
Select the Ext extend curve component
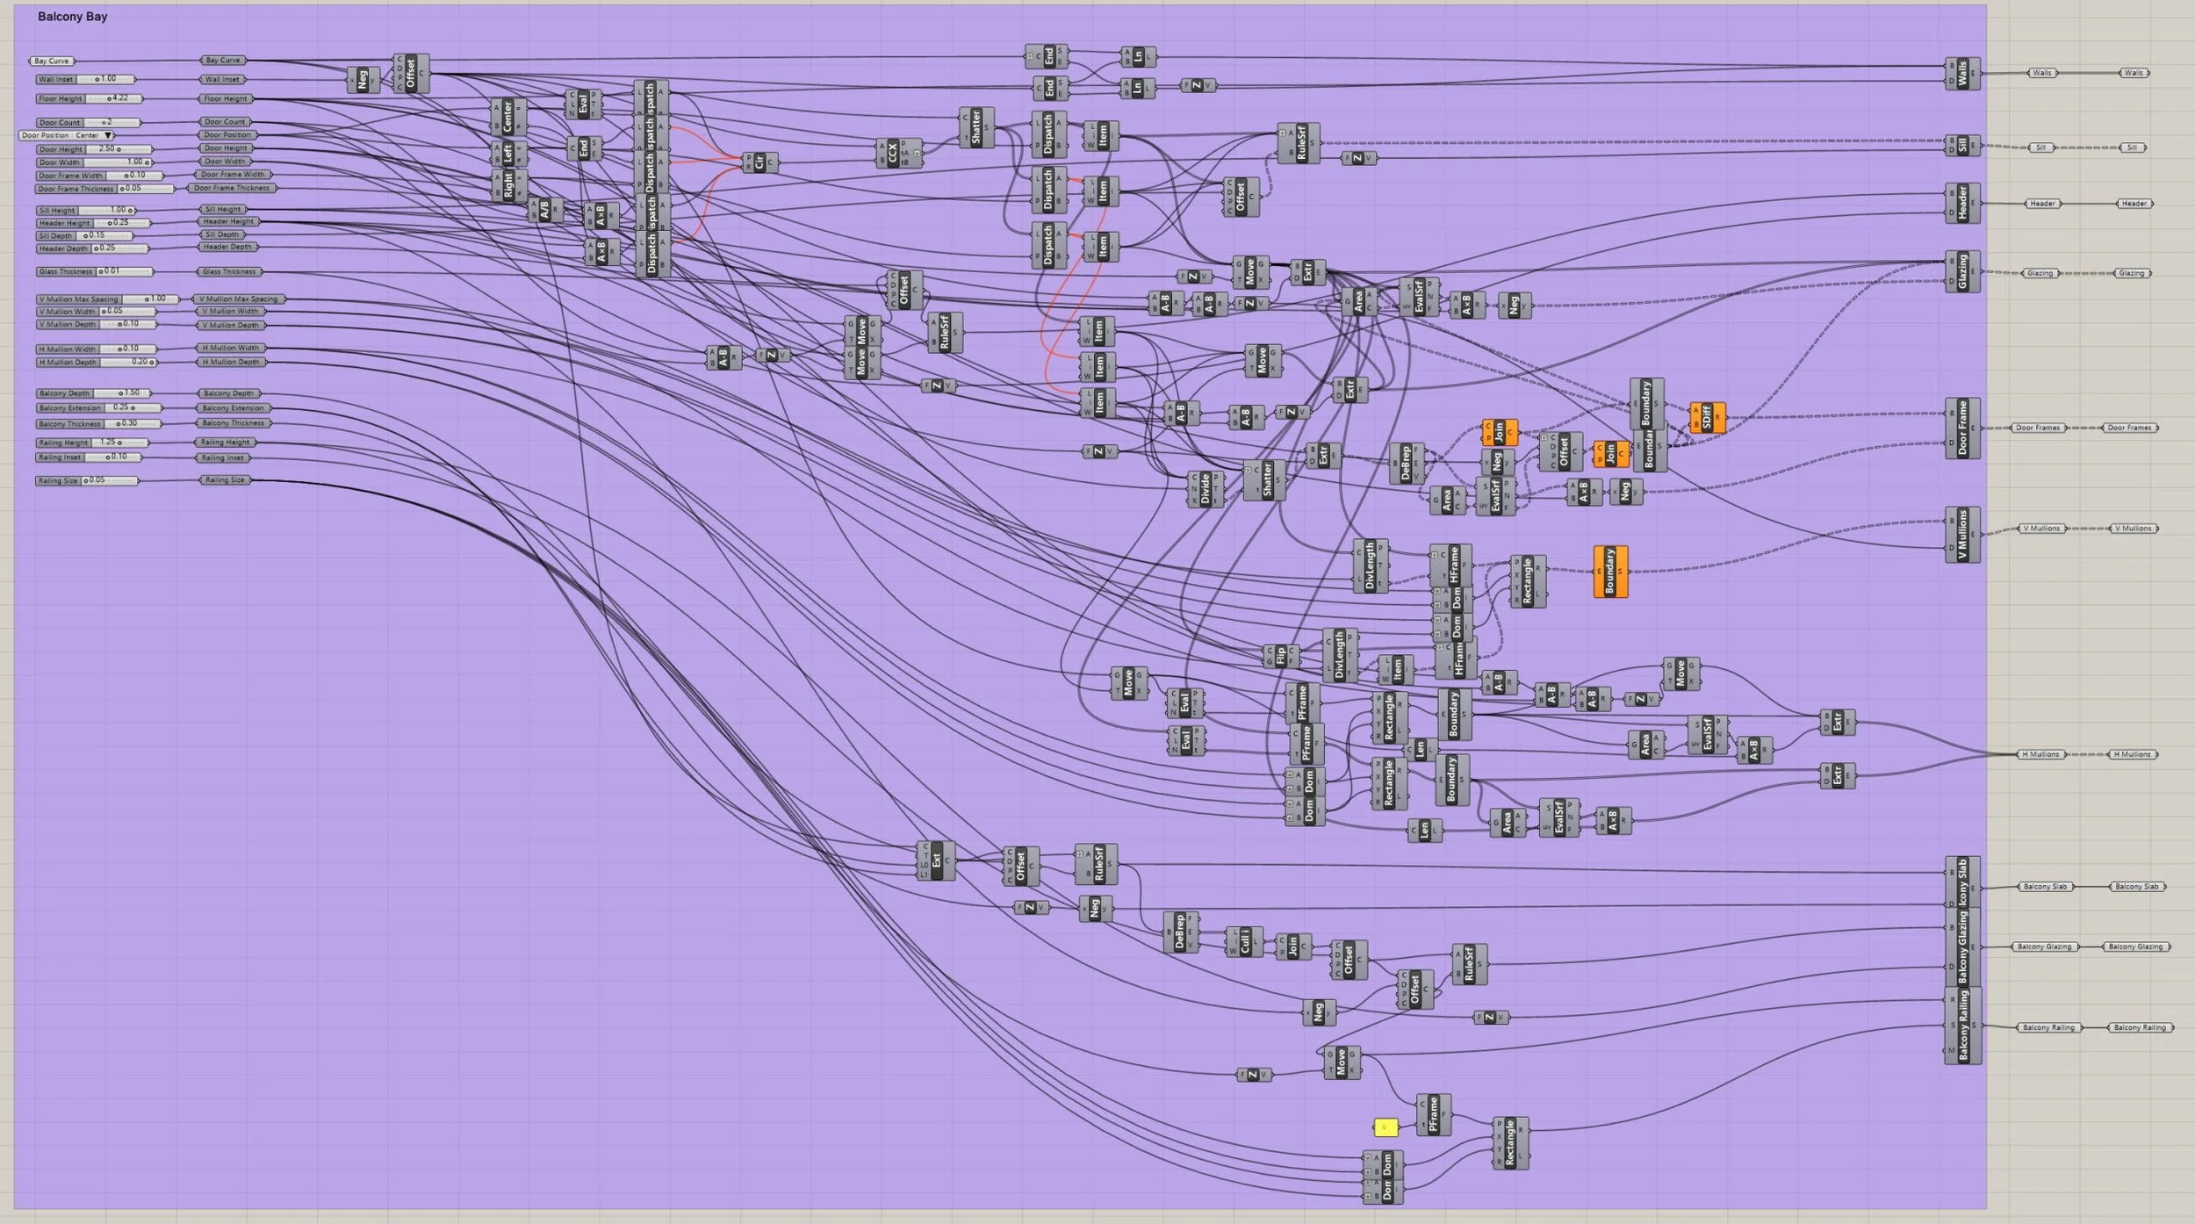[x=935, y=860]
